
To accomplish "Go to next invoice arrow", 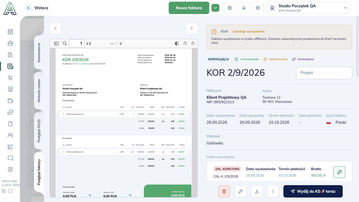I will click(192, 28).
